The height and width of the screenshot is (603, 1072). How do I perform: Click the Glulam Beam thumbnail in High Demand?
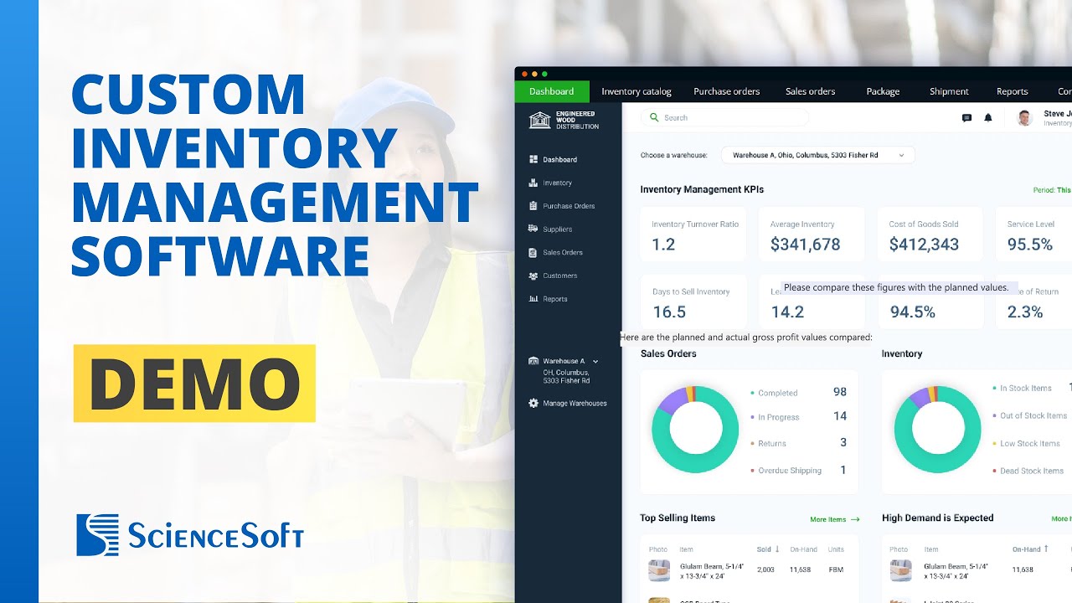(901, 570)
